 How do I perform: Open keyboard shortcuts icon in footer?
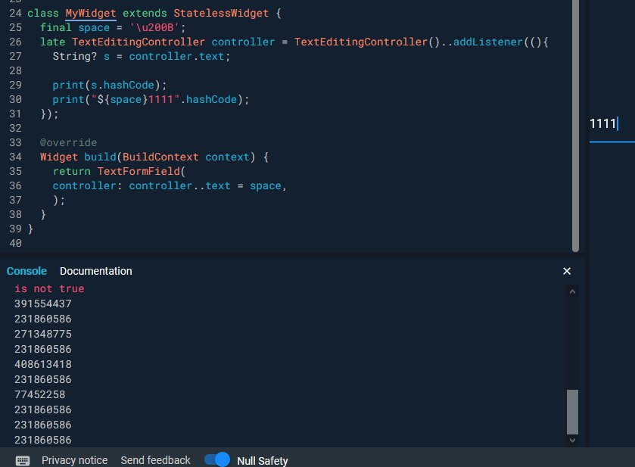pos(22,460)
